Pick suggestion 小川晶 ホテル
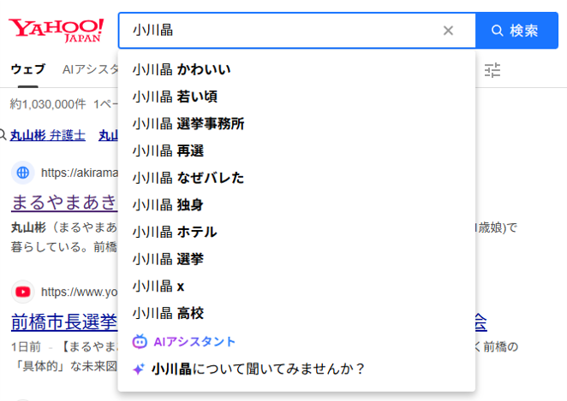This screenshot has height=401, width=567. coord(175,232)
